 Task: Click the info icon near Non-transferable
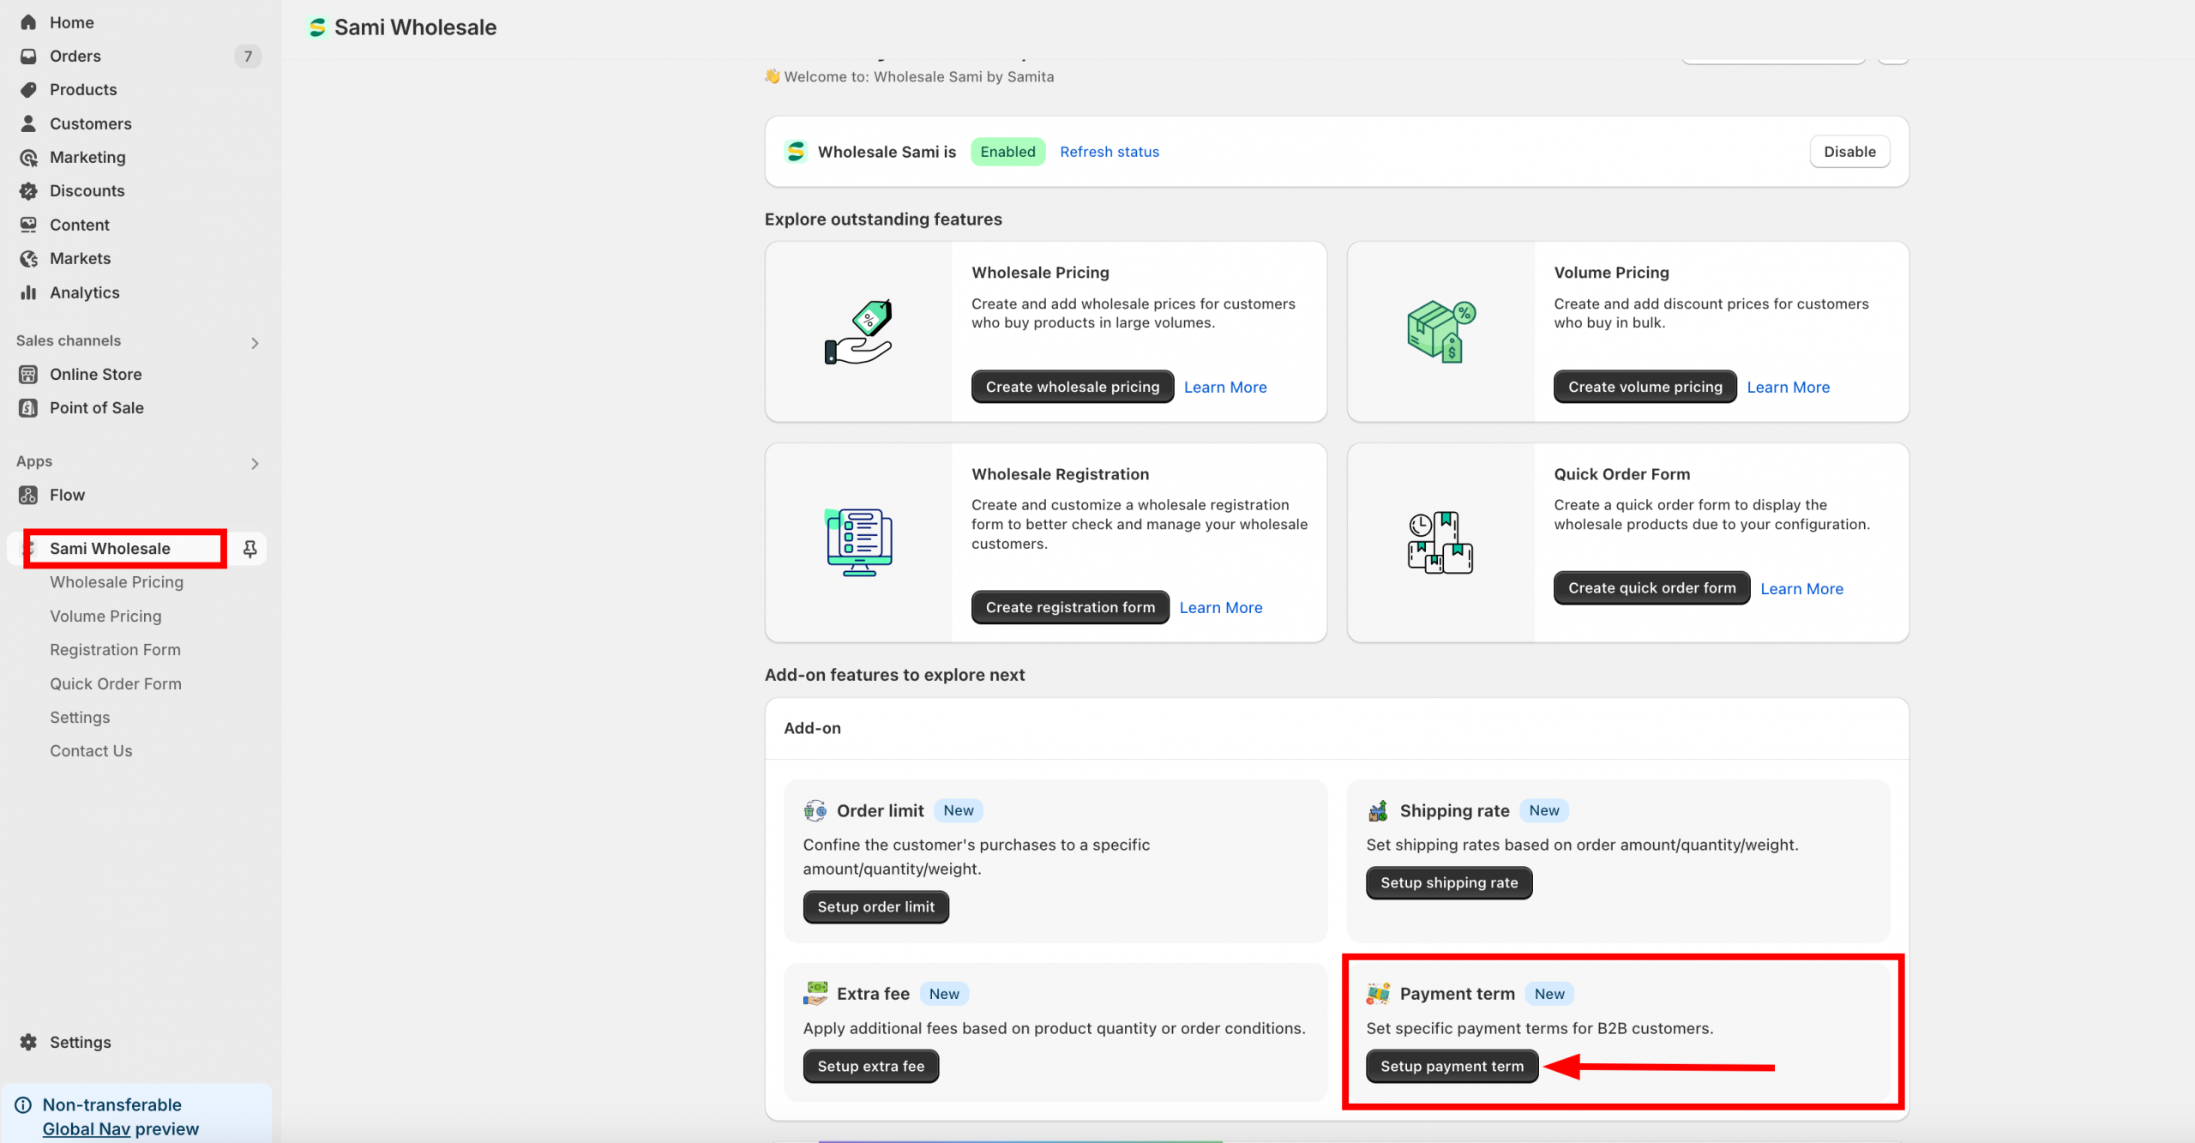[23, 1104]
